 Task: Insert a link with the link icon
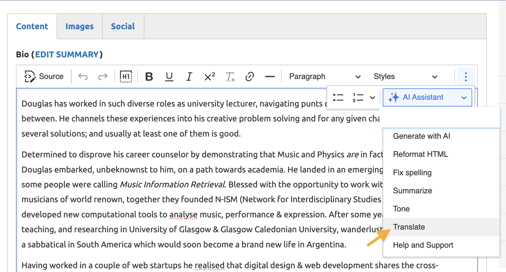[x=250, y=76]
